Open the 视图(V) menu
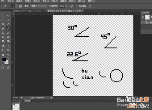Screen dimensions: 152x110 (72, 1)
